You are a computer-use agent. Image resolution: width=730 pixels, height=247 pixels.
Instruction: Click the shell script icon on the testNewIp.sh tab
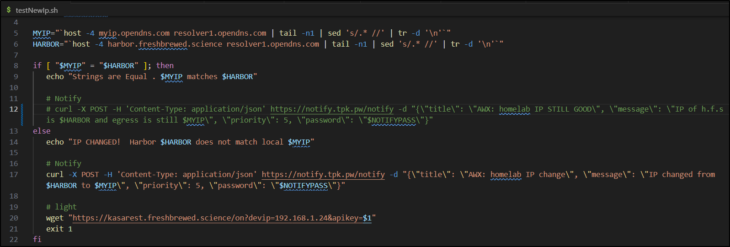click(x=9, y=10)
